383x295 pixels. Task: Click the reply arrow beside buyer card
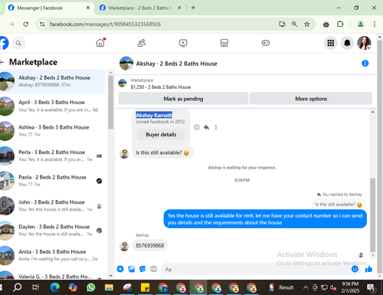(206, 127)
